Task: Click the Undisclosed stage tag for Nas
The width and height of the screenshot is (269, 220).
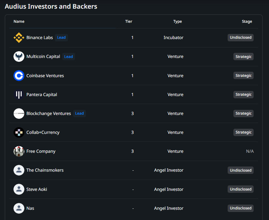Action: pyautogui.click(x=240, y=208)
